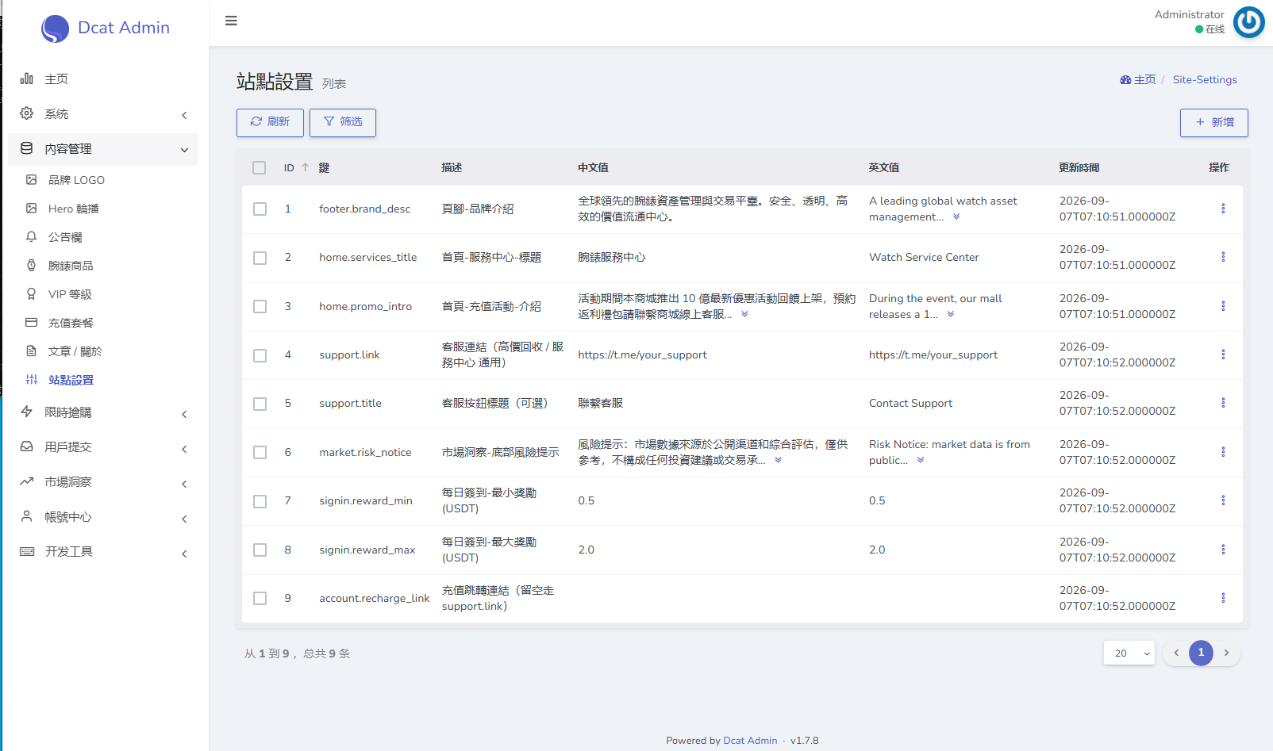The image size is (1273, 751).
Task: Open row actions for footer.brand_desc
Action: click(x=1223, y=209)
